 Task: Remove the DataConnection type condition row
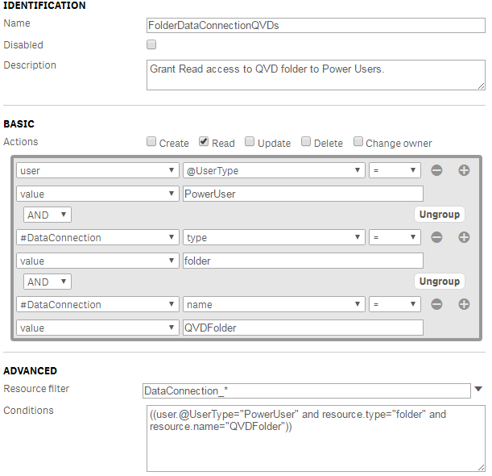click(x=437, y=237)
